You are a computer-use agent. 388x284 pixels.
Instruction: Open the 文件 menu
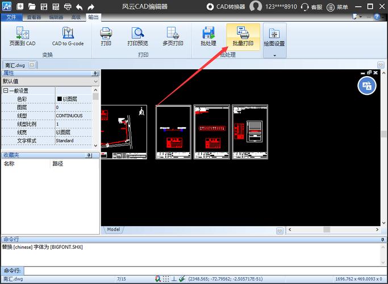click(x=10, y=17)
